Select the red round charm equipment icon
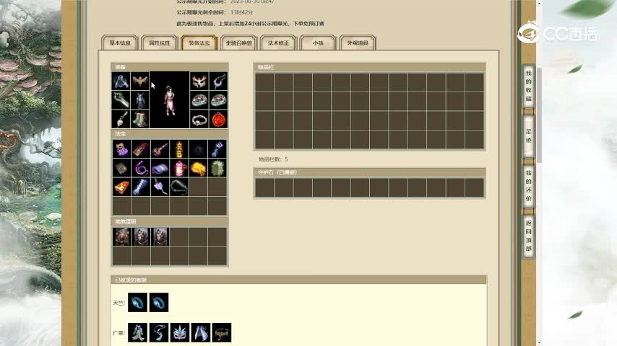Screen dimensions: 617x346 (218, 119)
